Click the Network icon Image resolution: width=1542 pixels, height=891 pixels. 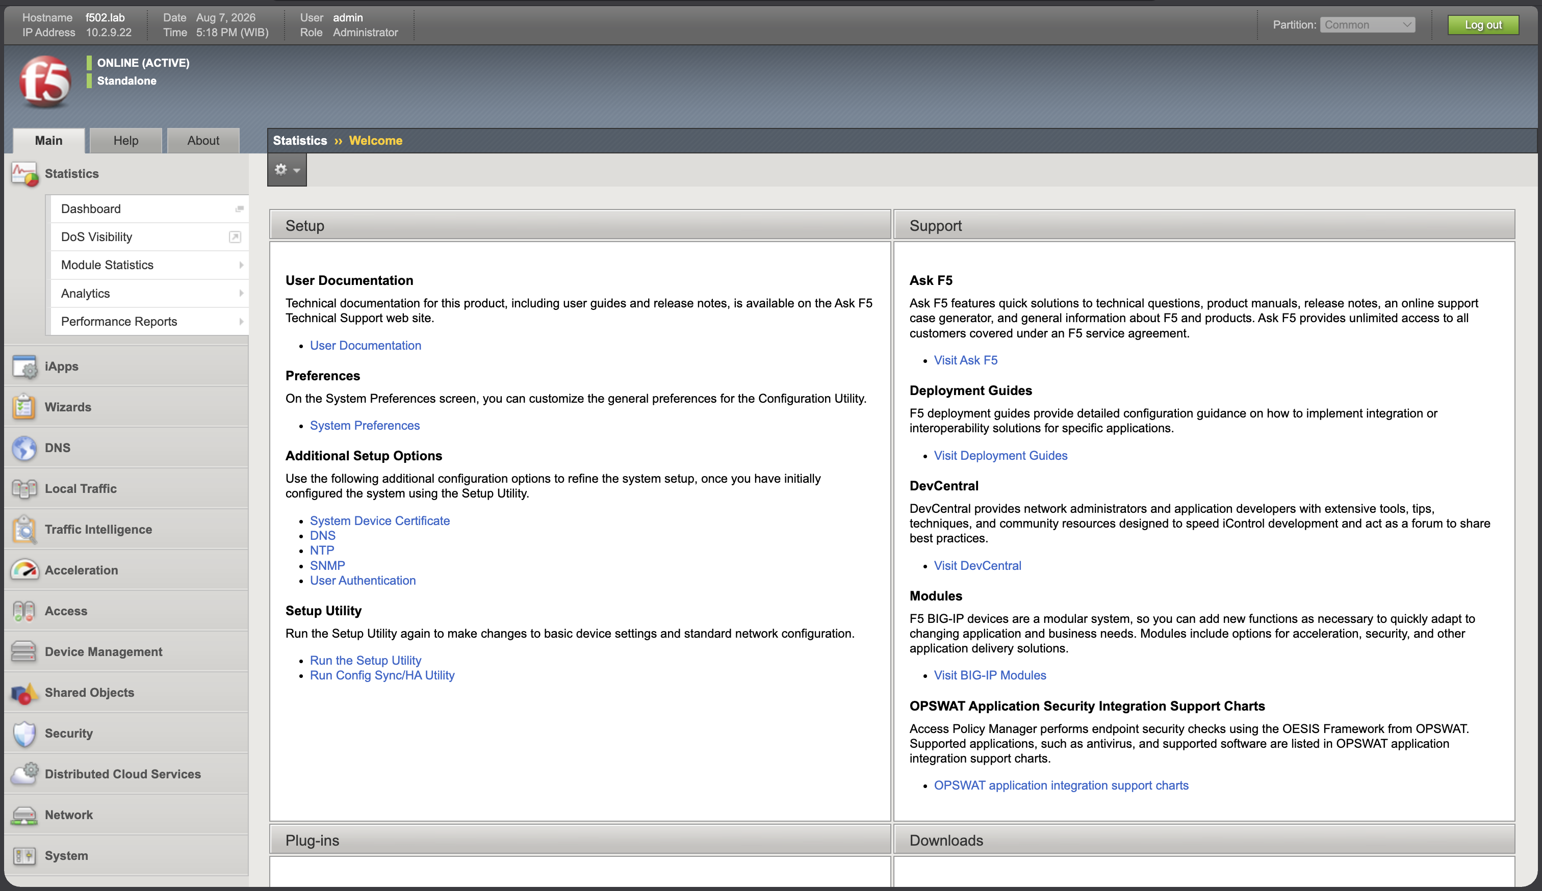point(24,815)
